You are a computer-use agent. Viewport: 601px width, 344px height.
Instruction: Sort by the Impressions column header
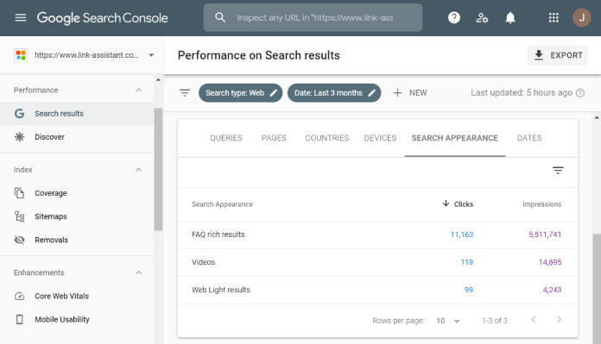(541, 204)
